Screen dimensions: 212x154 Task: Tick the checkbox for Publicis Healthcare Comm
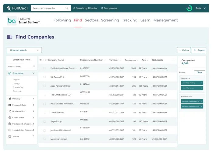click(x=44, y=68)
